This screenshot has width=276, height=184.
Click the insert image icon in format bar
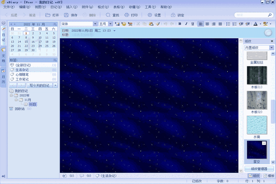[x=117, y=24]
